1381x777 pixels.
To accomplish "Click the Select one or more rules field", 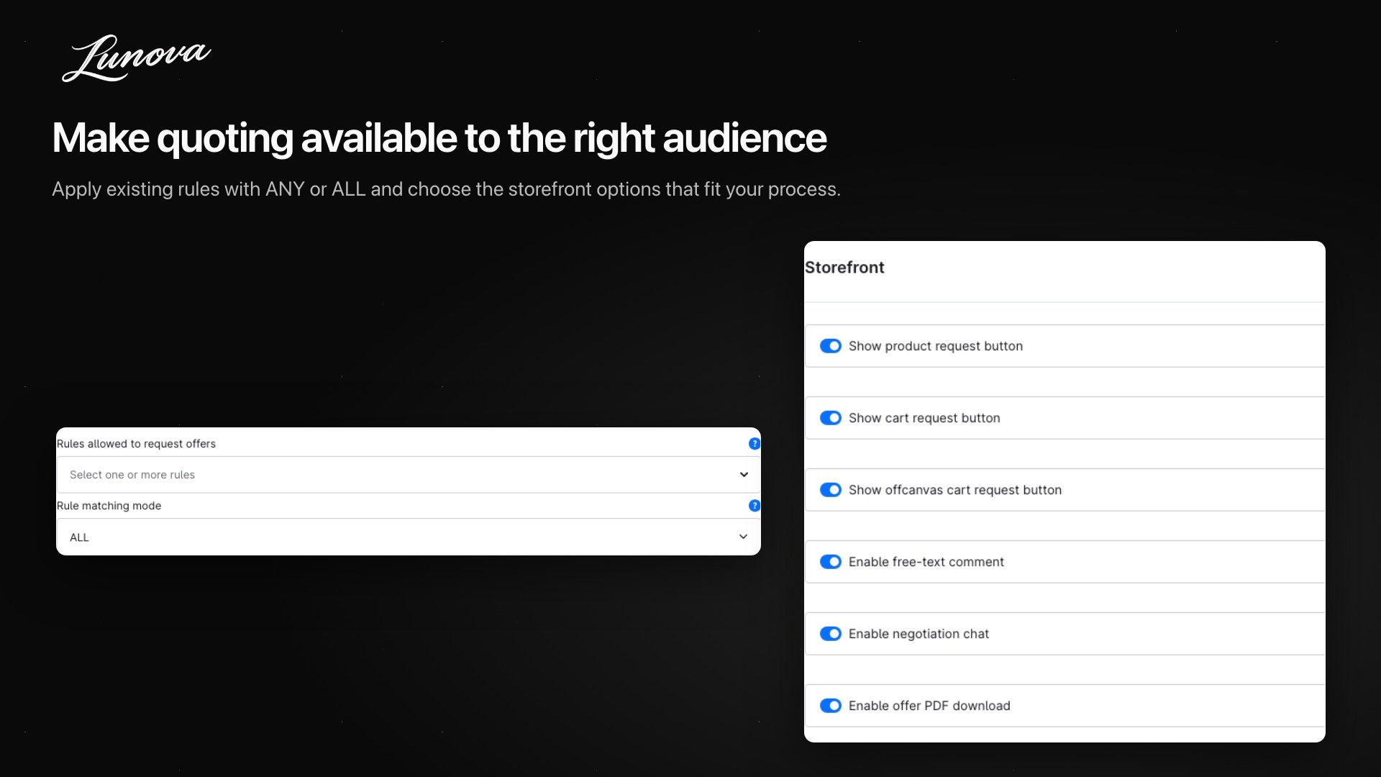I will pos(409,475).
